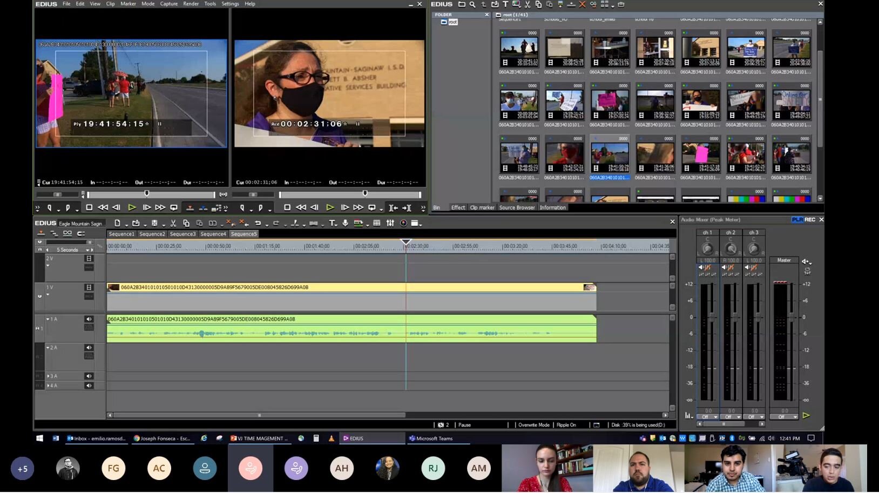
Task: Open Master Off automation dropdown
Action: (784, 417)
